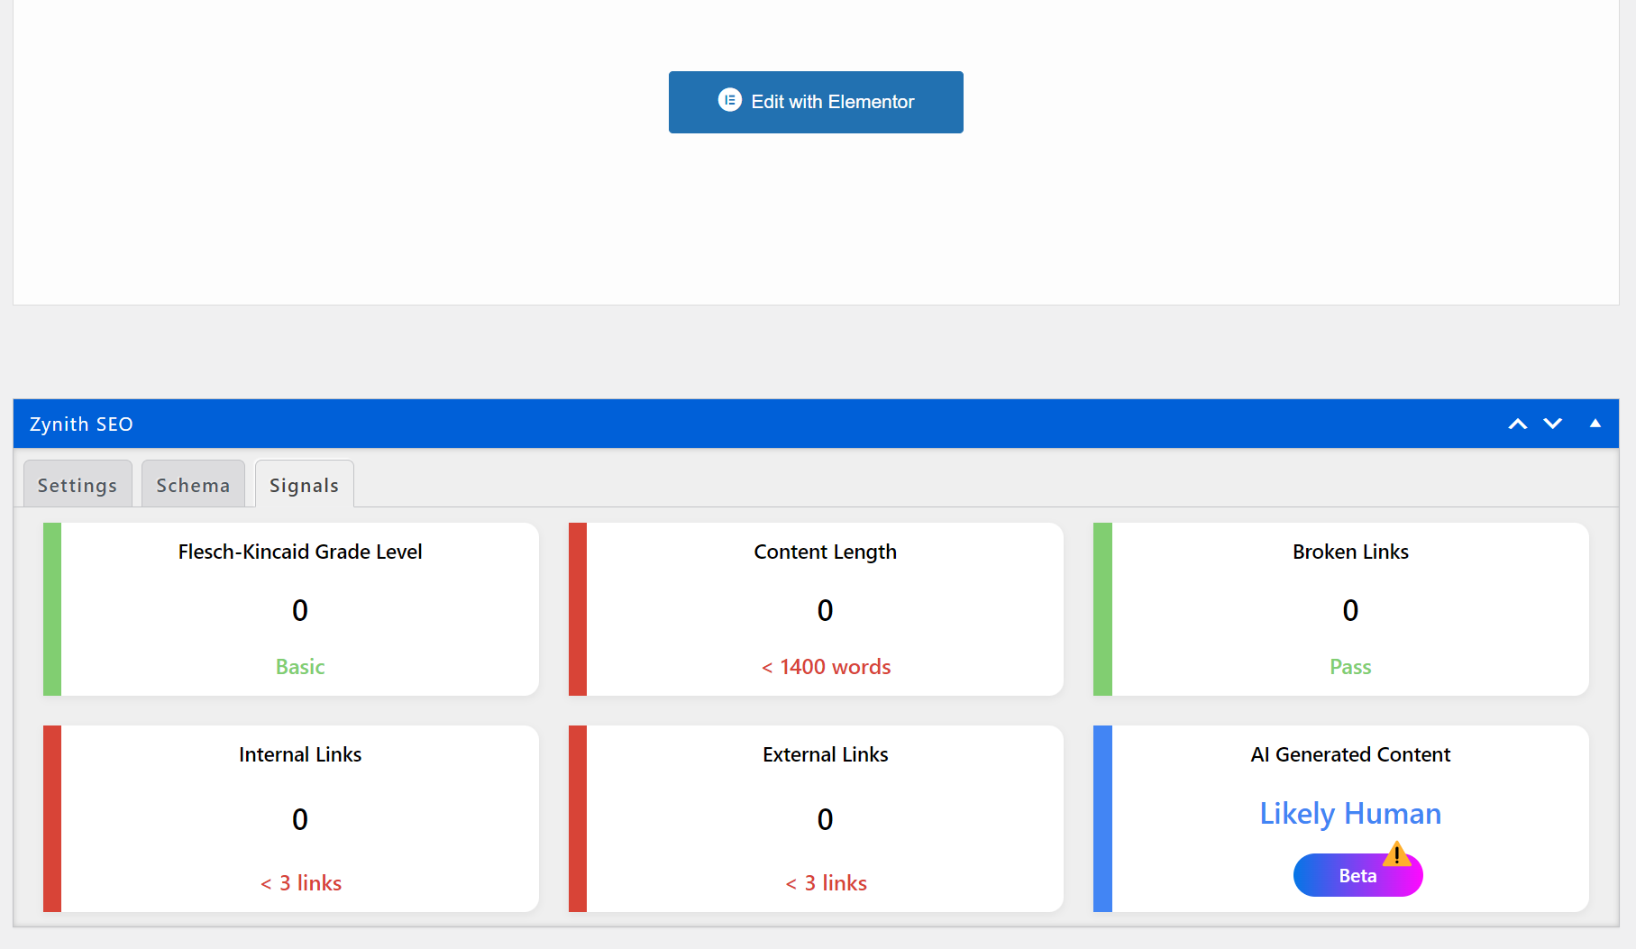Click the Broken Links count 0

point(1350,610)
